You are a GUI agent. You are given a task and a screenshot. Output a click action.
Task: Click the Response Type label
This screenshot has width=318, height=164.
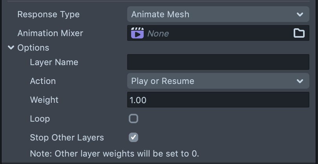coord(48,15)
